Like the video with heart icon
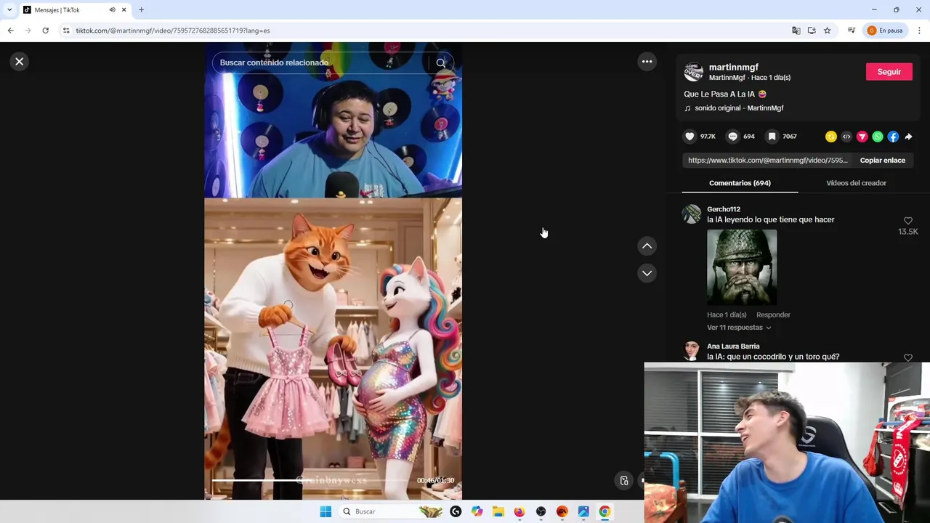Viewport: 930px width, 523px height. pos(690,137)
